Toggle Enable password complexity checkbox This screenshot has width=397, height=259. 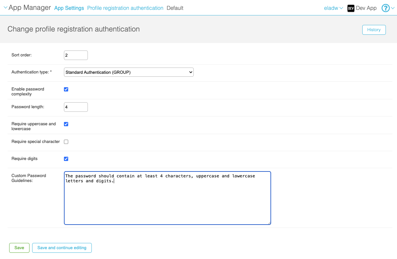pos(66,89)
